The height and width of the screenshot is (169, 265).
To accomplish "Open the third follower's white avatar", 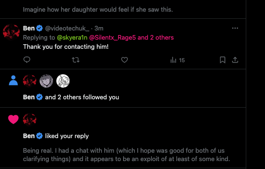I will 63,81.
